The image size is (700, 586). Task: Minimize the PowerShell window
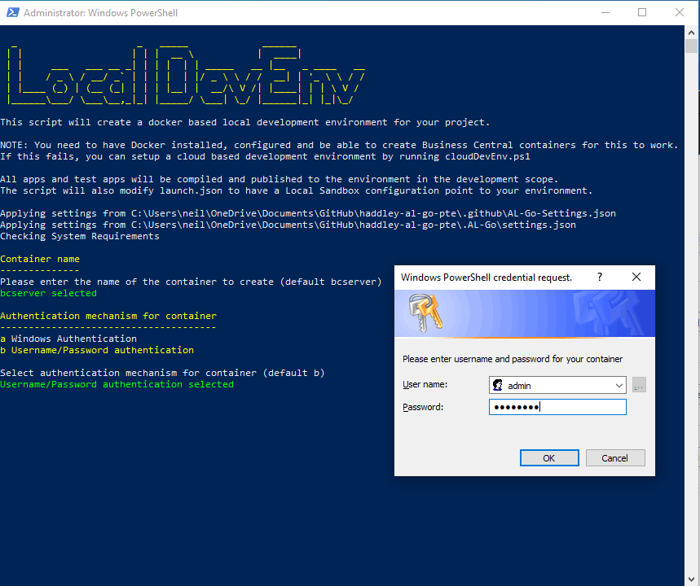pos(605,12)
